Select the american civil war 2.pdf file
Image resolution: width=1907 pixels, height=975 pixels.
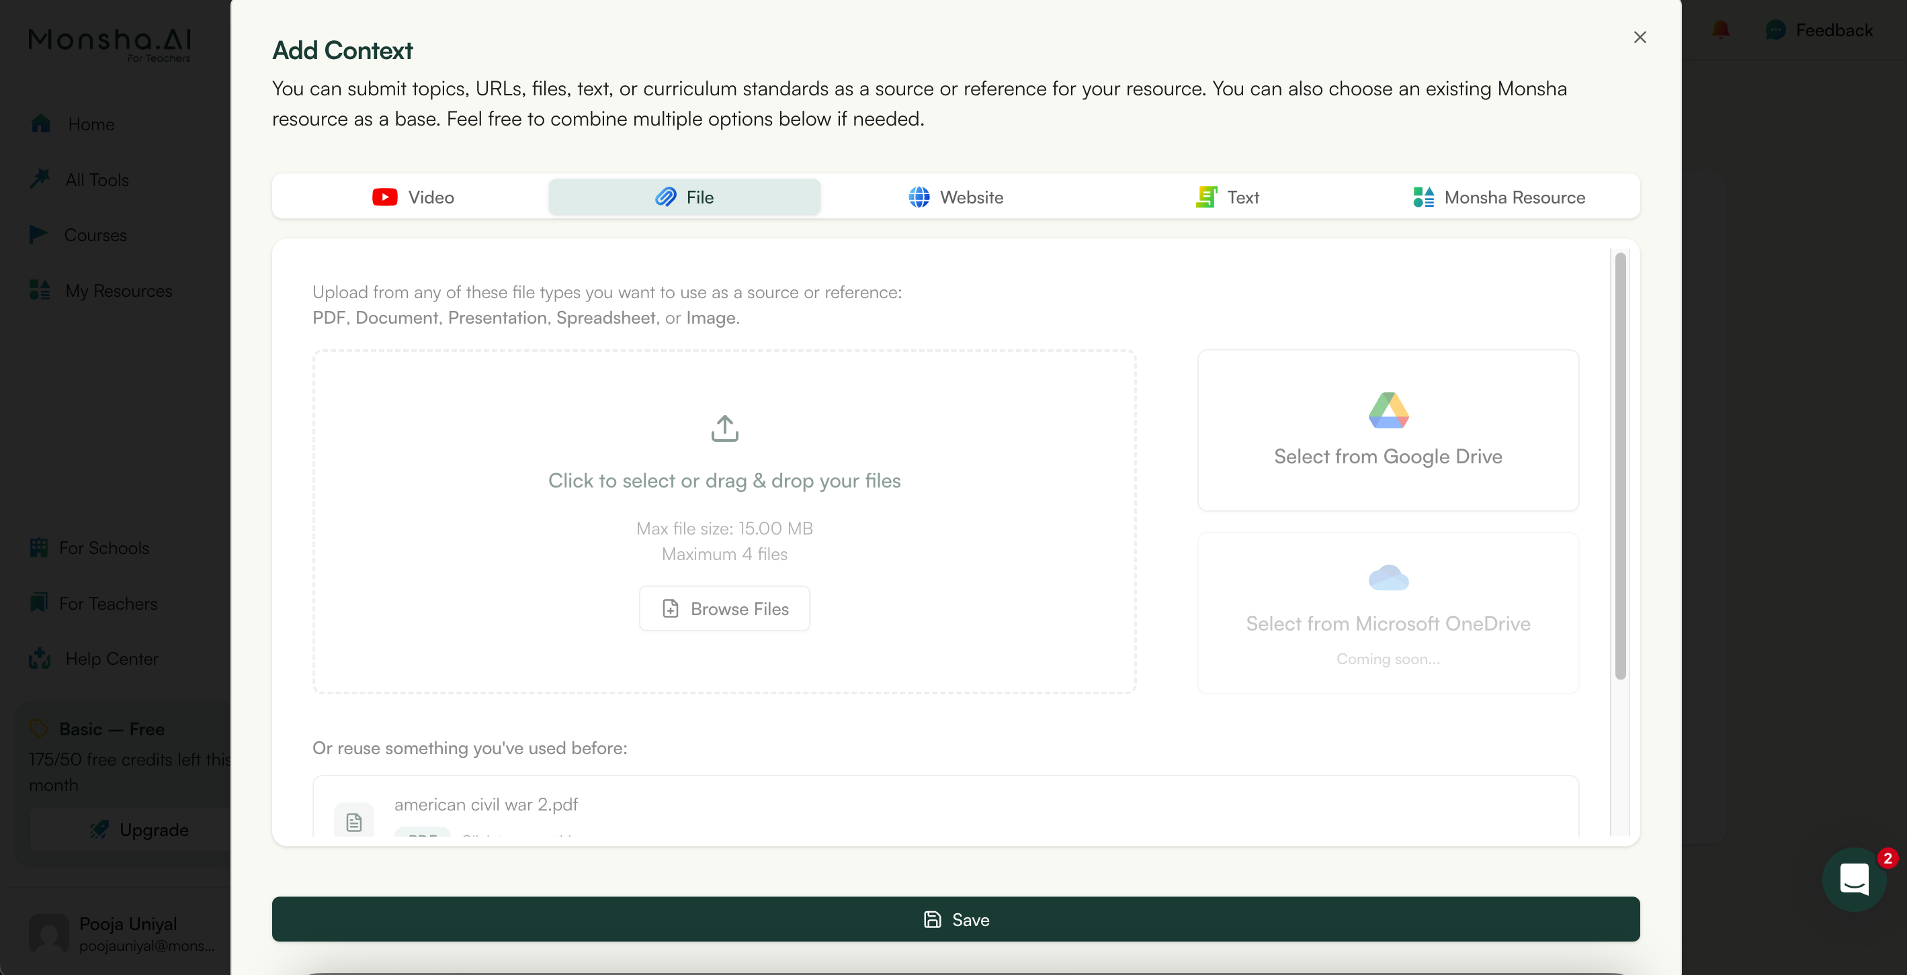click(x=486, y=805)
